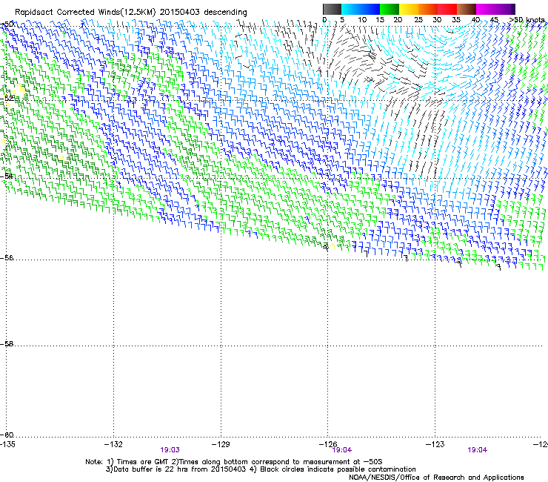This screenshot has width=548, height=482.
Task: Click the latitude label '-52'
Action: coord(7,99)
